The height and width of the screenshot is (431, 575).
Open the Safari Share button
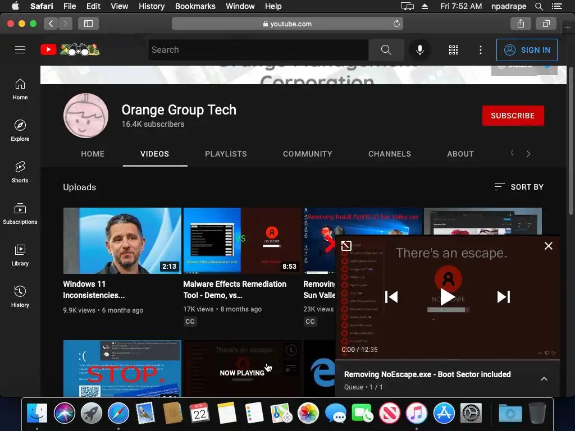click(x=521, y=24)
